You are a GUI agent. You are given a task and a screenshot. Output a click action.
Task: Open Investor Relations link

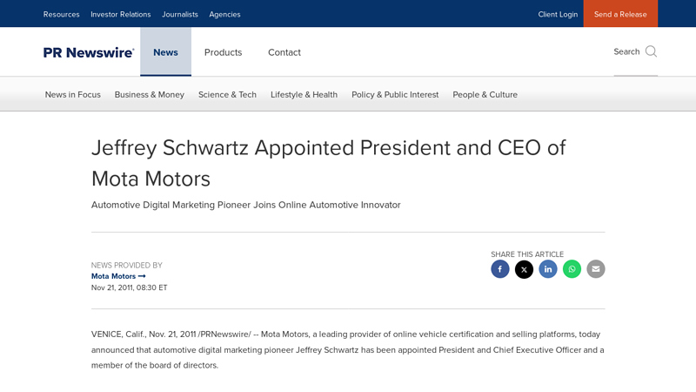121,14
